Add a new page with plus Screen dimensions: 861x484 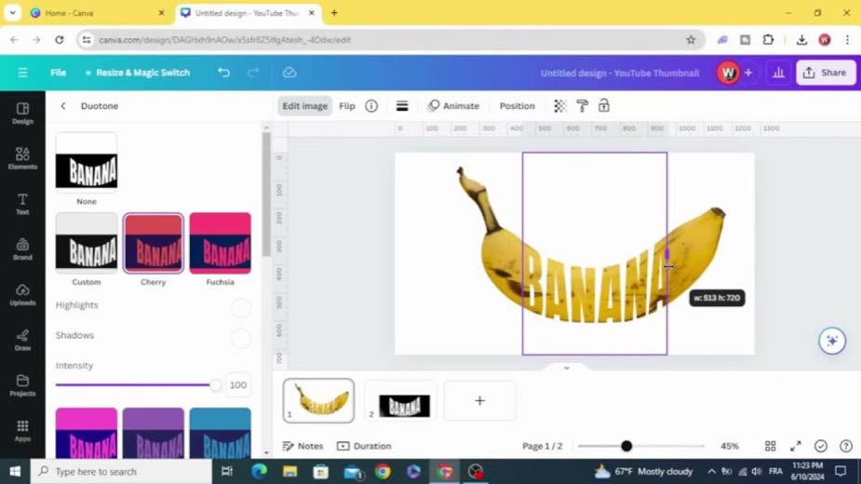(479, 400)
